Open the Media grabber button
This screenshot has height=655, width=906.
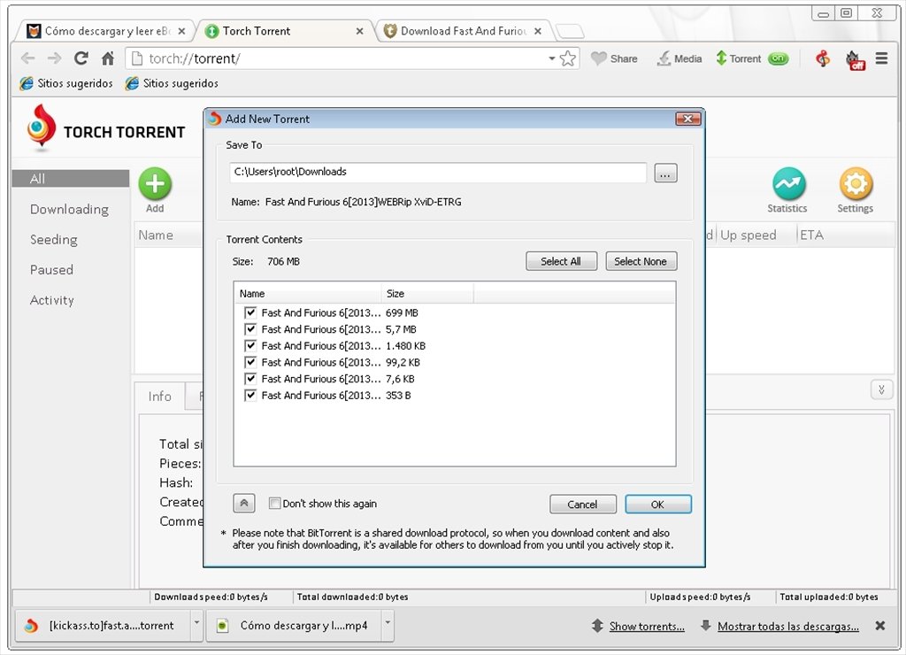(x=679, y=58)
